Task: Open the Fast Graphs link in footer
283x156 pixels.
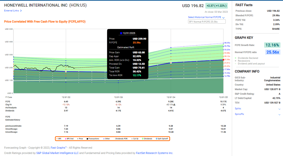Action: tap(59, 148)
